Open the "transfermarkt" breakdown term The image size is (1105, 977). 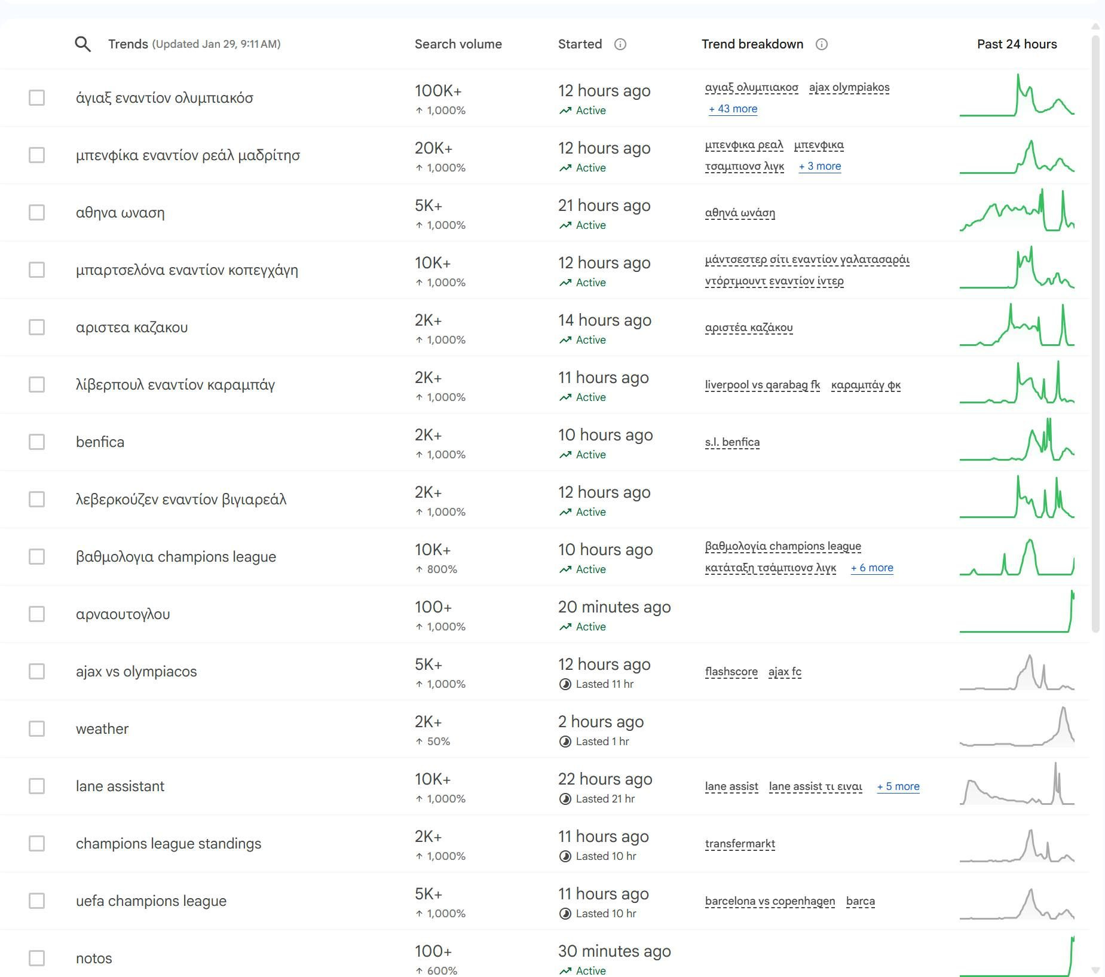(740, 844)
